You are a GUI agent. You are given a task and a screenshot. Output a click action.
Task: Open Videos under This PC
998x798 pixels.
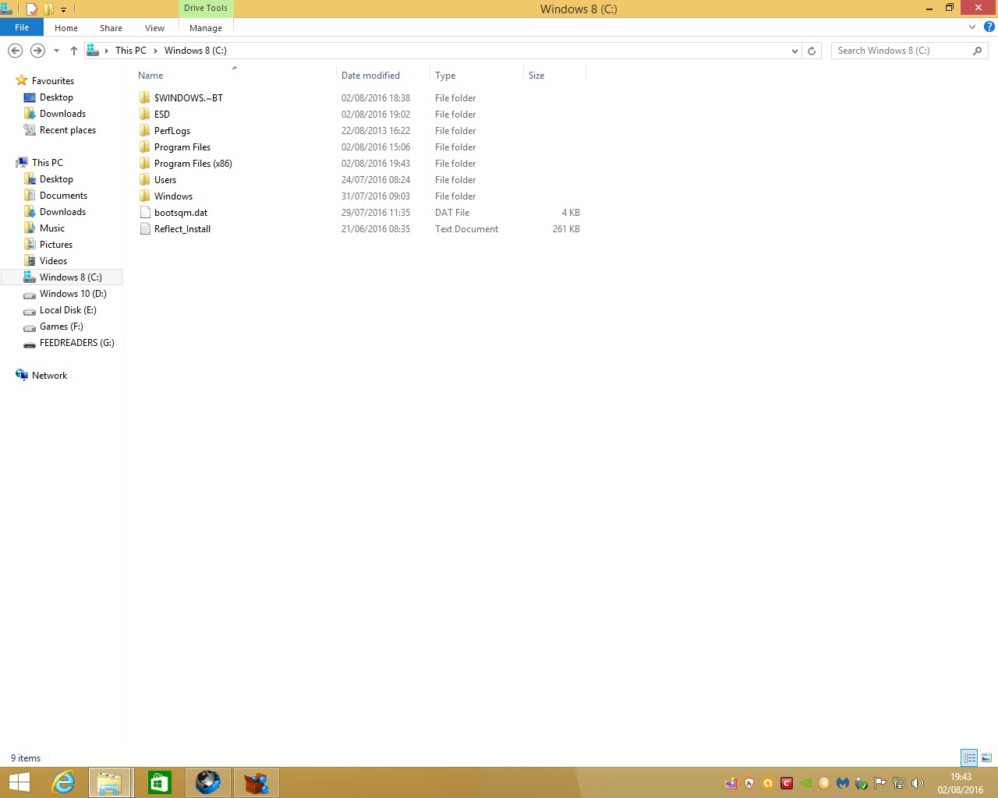(x=53, y=261)
